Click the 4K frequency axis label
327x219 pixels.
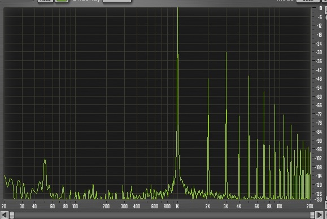[239, 206]
